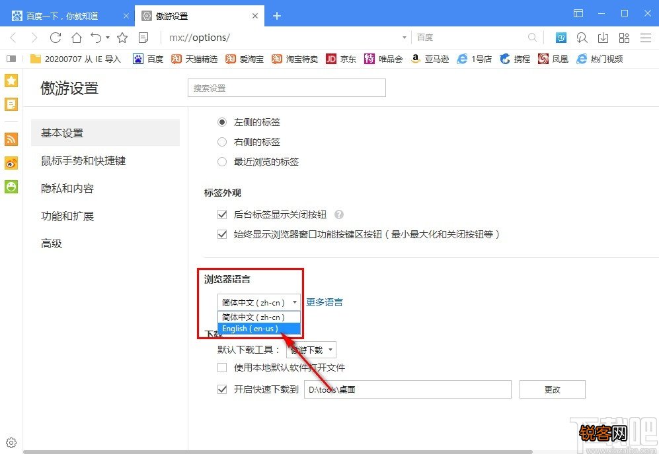659x454 pixels.
Task: Click the download path field D:\tools\桌面
Action: (x=408, y=389)
